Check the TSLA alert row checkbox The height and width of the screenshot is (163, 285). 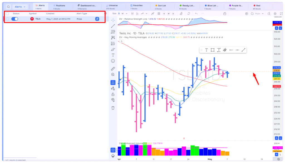(8, 19)
